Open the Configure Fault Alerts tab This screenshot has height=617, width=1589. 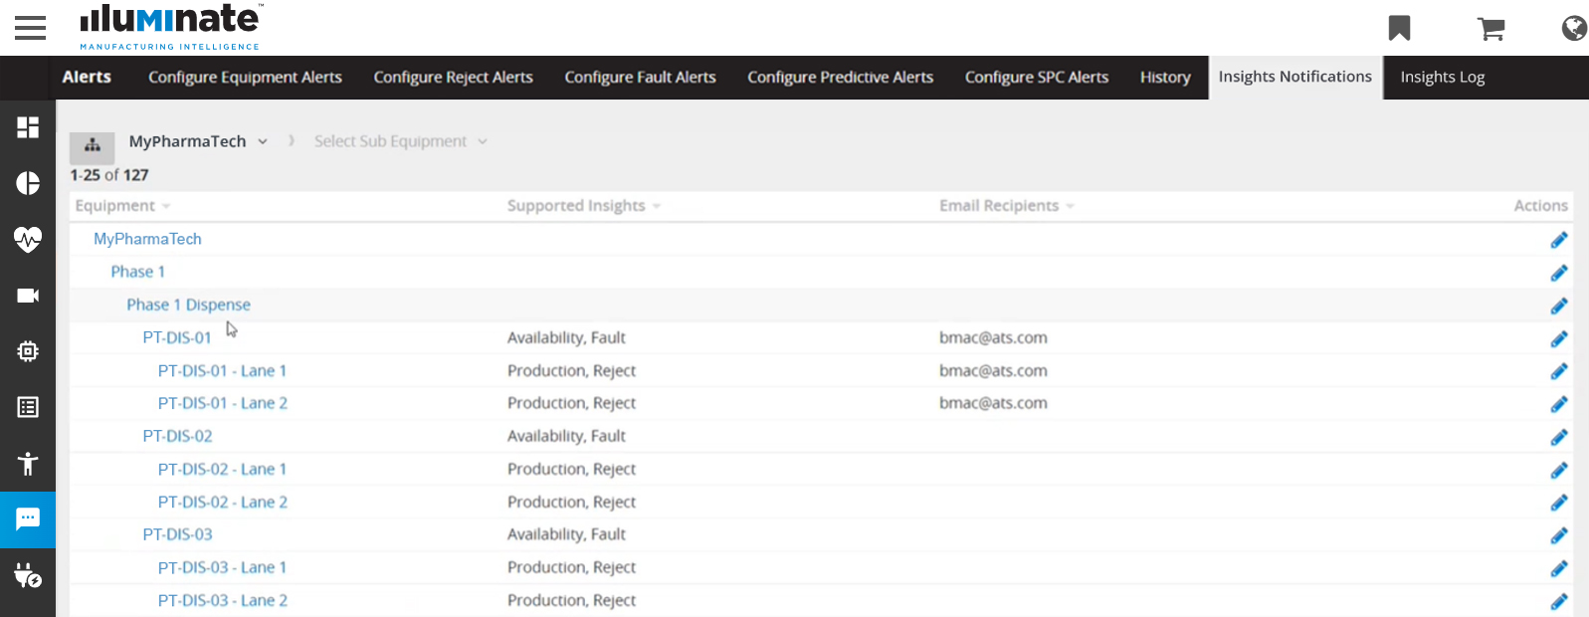point(640,78)
